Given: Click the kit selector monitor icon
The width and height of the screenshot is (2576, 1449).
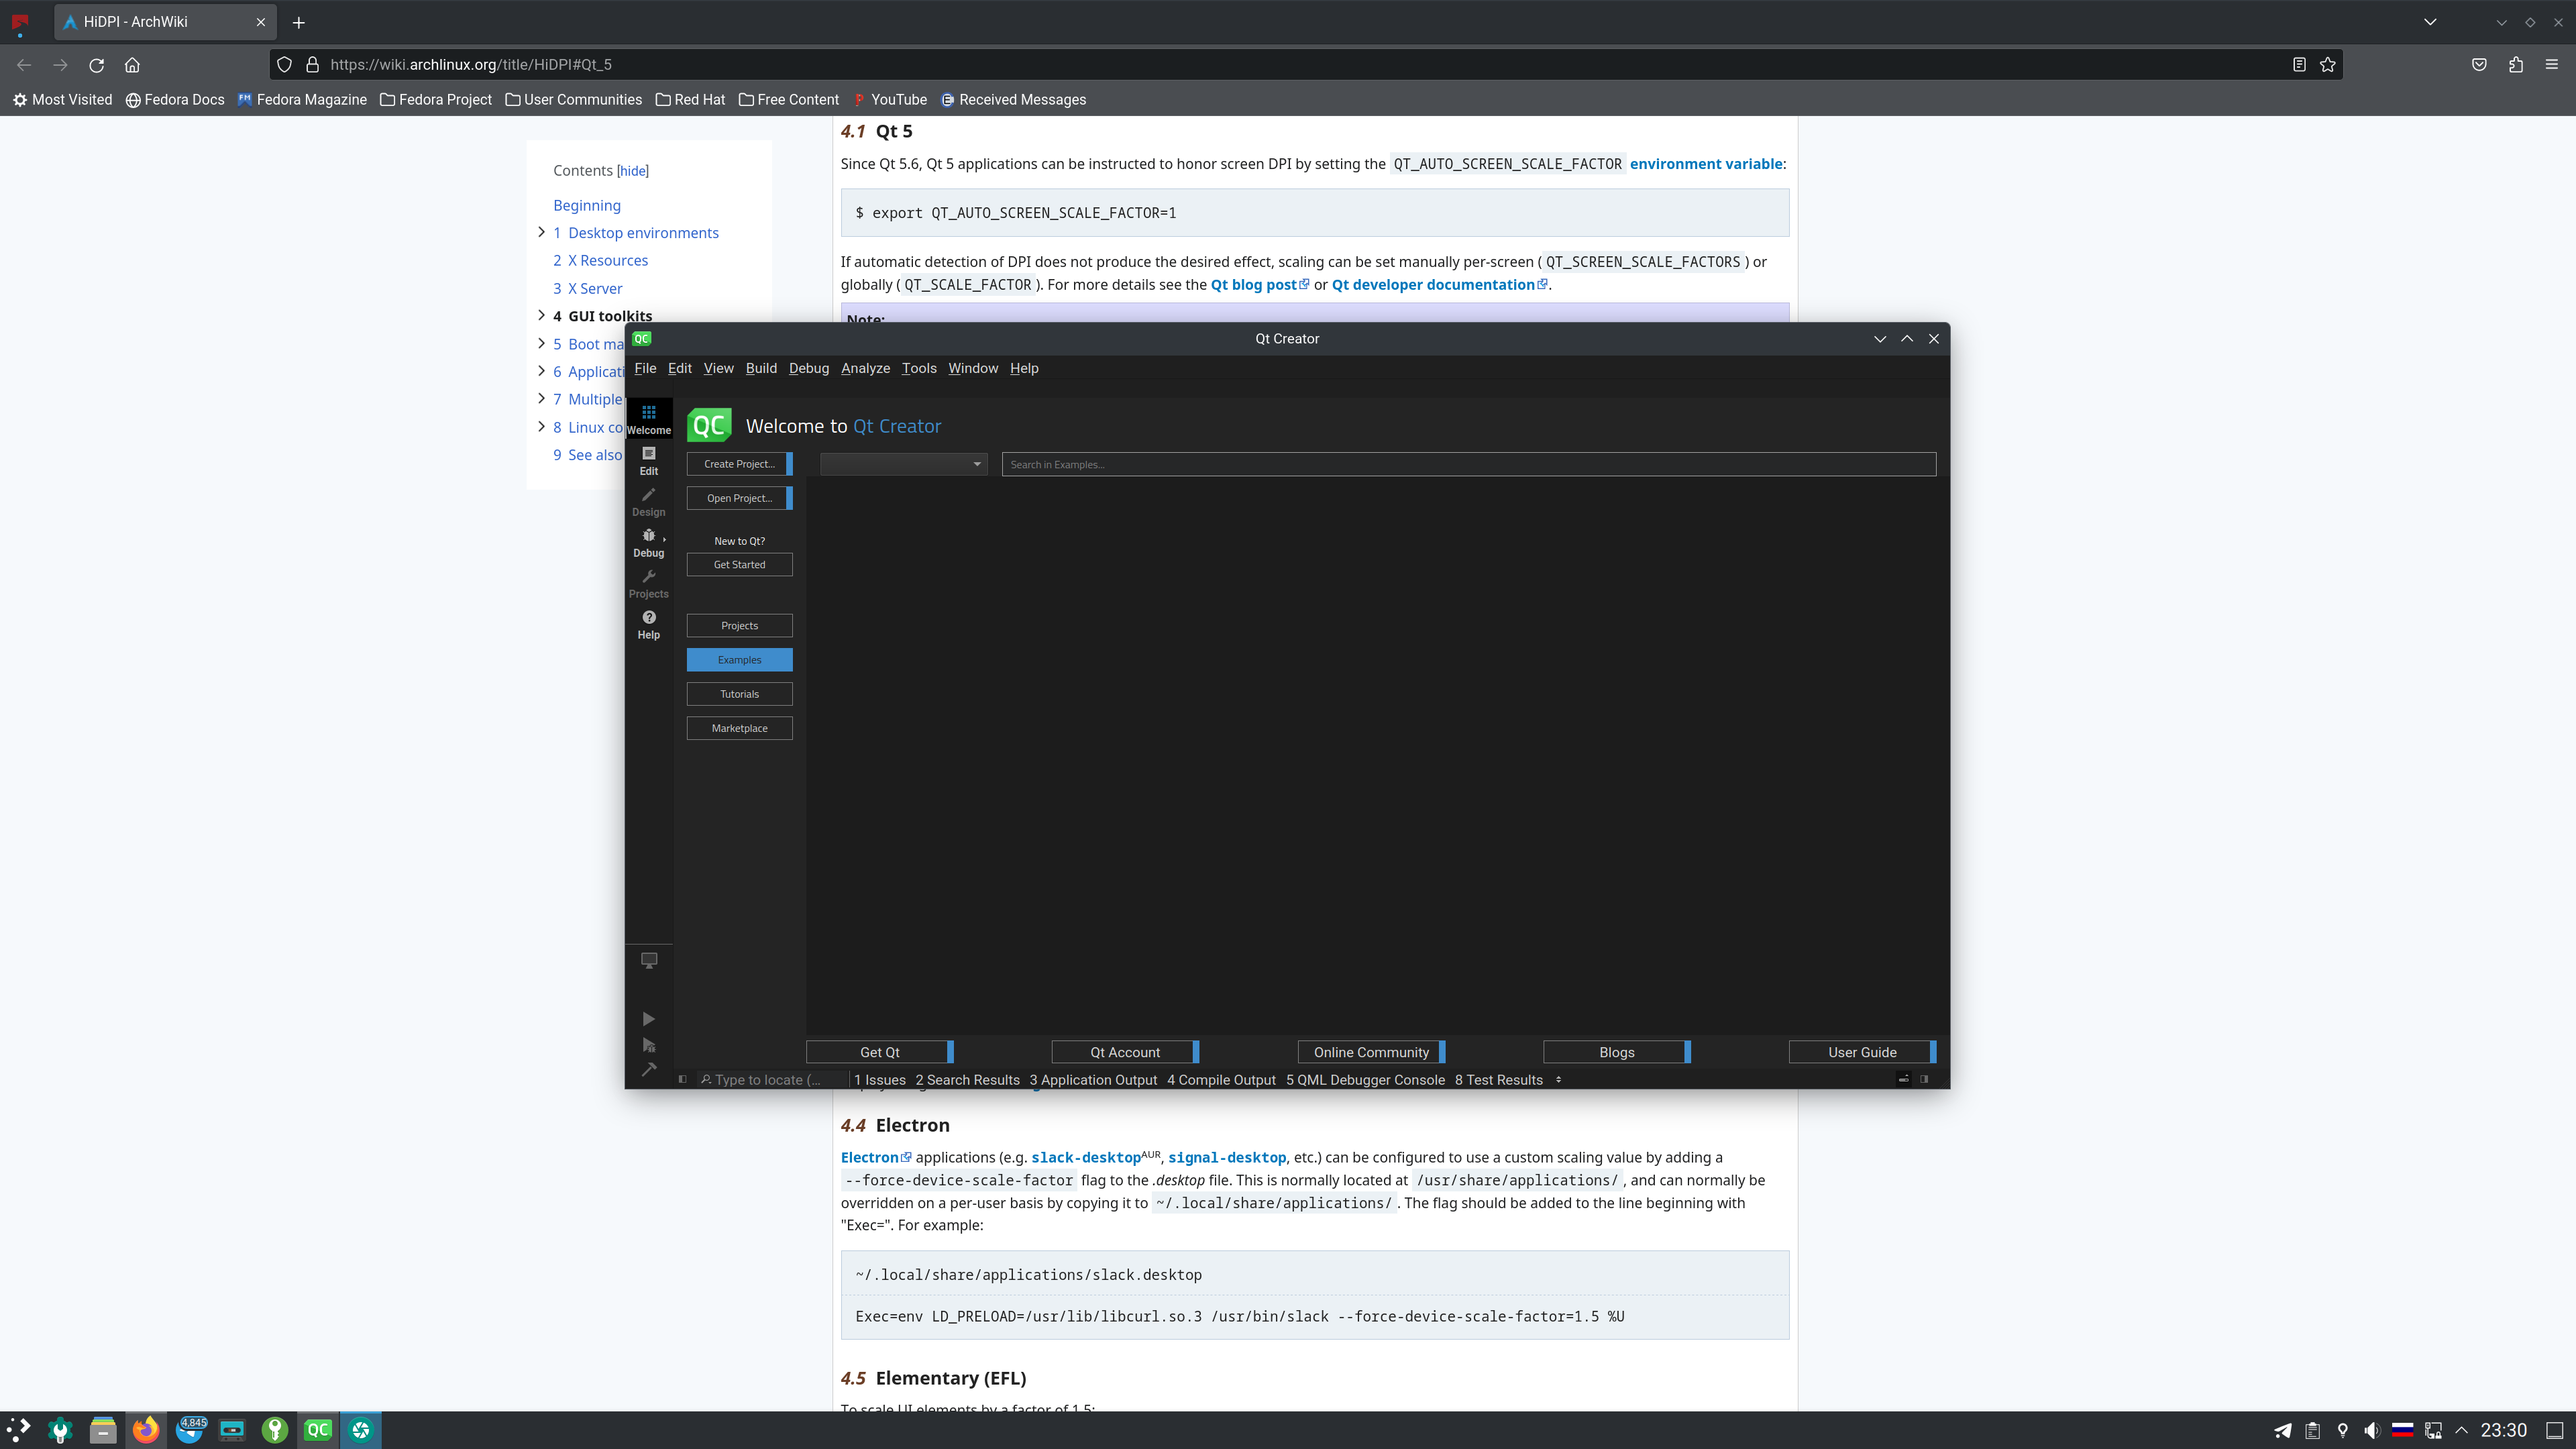Looking at the screenshot, I should pos(648,960).
